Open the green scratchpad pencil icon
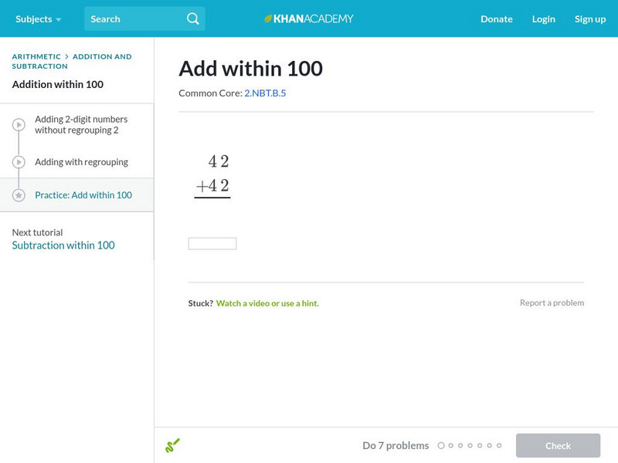 point(172,445)
